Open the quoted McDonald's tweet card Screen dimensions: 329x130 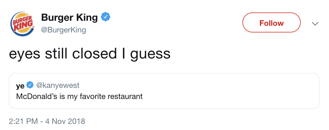pyautogui.click(x=222, y=91)
